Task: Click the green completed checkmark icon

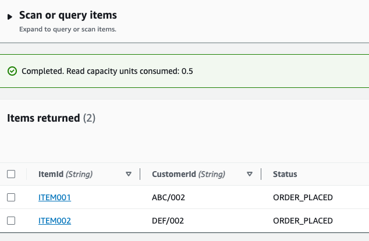Action: [x=12, y=71]
